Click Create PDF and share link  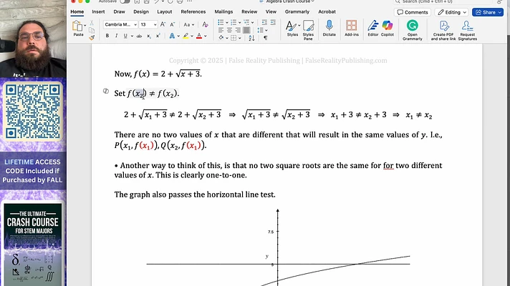pyautogui.click(x=443, y=30)
